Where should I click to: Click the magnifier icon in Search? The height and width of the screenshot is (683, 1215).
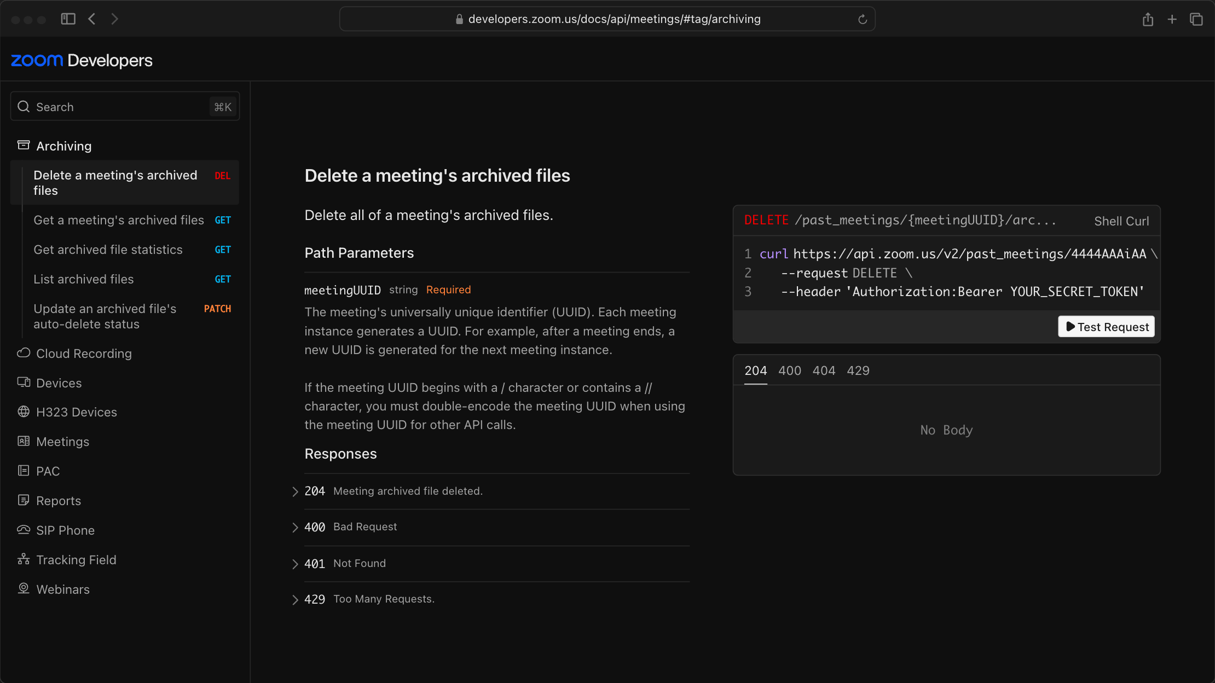[24, 106]
